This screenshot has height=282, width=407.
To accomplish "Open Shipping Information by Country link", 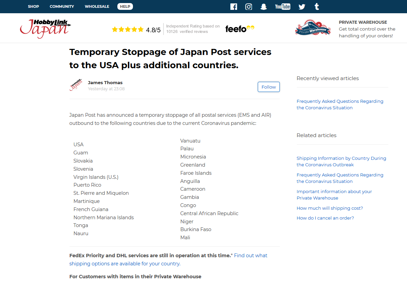I will pyautogui.click(x=341, y=162).
